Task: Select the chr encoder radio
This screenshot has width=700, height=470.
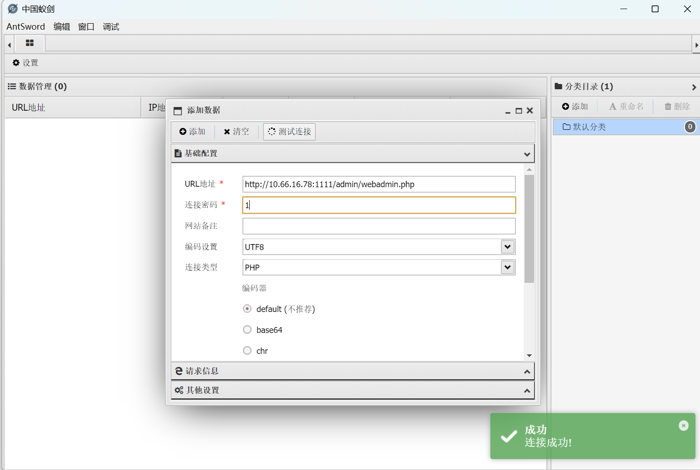Action: point(247,351)
